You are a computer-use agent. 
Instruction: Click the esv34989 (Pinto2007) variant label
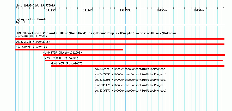coord(31,36)
